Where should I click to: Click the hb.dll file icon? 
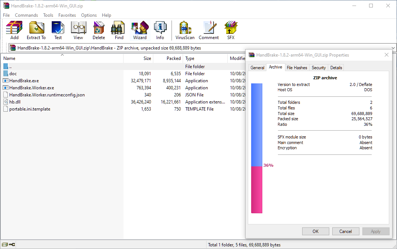pos(6,102)
